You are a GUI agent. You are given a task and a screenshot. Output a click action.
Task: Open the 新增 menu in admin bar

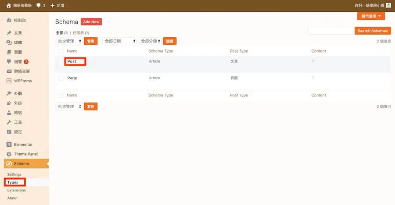pyautogui.click(x=61, y=6)
